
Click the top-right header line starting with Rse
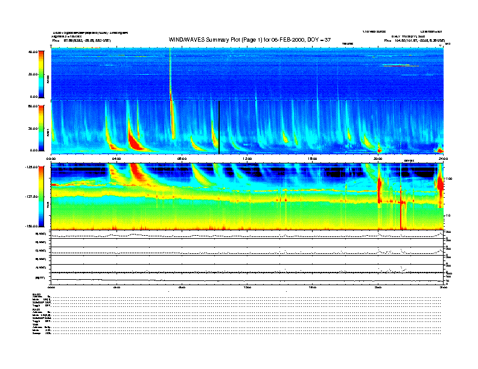pyautogui.click(x=415, y=40)
